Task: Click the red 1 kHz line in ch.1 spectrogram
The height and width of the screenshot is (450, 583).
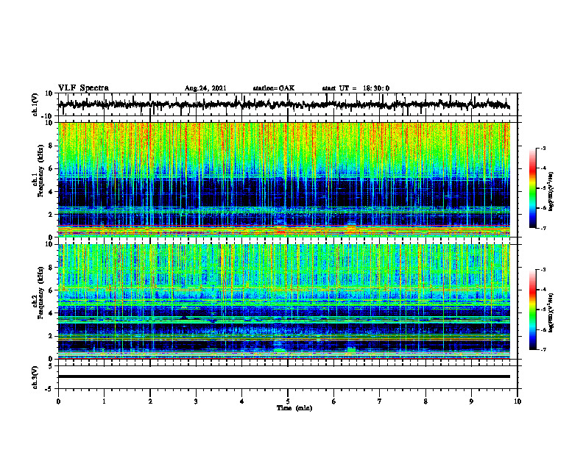Action: pyautogui.click(x=283, y=226)
